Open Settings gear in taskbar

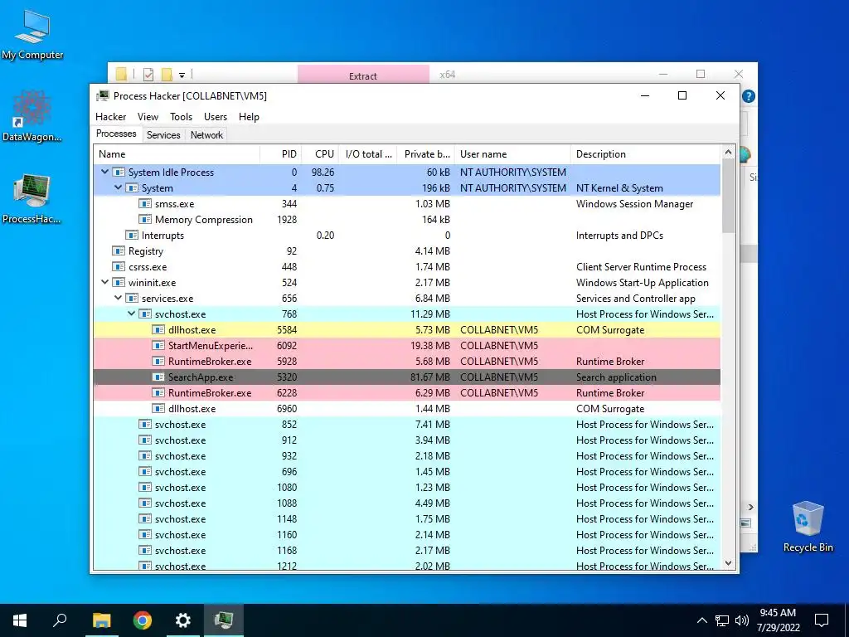click(183, 620)
